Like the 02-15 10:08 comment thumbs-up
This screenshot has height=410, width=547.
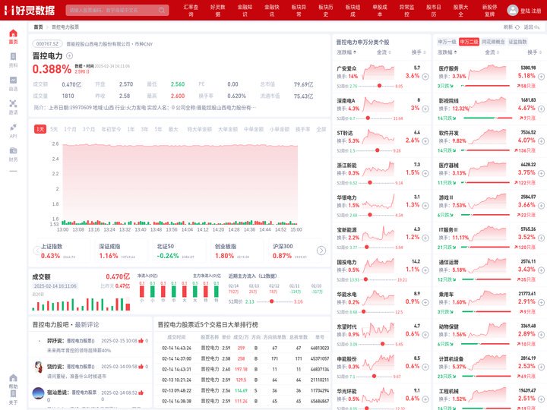[x=141, y=341]
